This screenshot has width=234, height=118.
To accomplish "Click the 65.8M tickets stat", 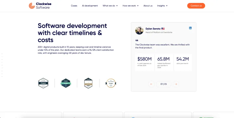I will [x=164, y=63].
